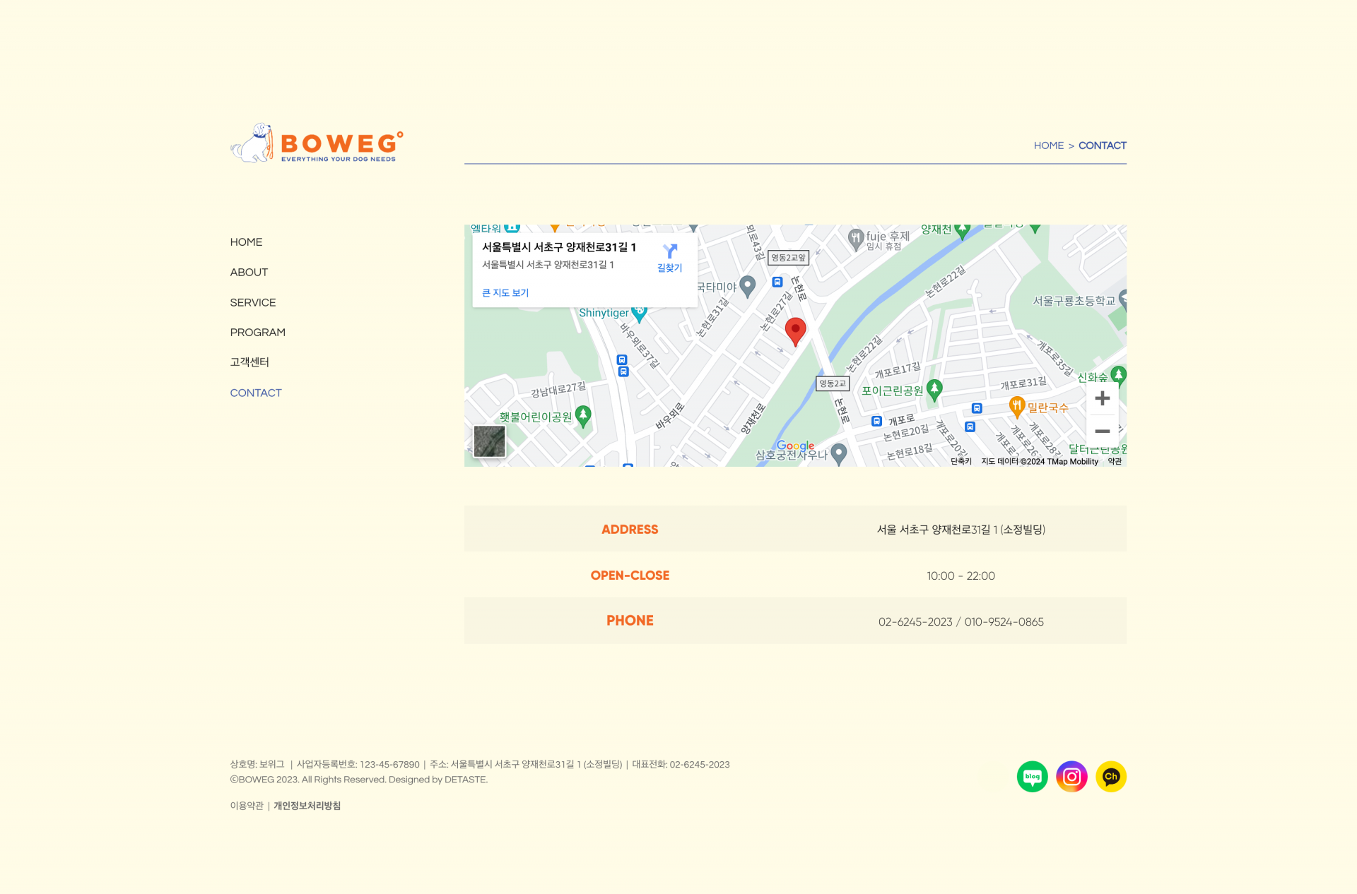Screen dimensions: 1357x894
Task: Open the KakaoTalk channel icon
Action: pos(1111,777)
